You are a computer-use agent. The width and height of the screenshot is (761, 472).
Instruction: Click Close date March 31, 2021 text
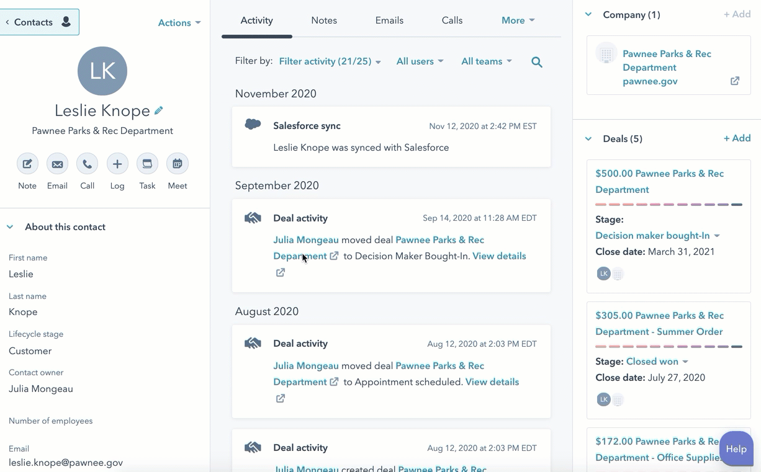655,252
